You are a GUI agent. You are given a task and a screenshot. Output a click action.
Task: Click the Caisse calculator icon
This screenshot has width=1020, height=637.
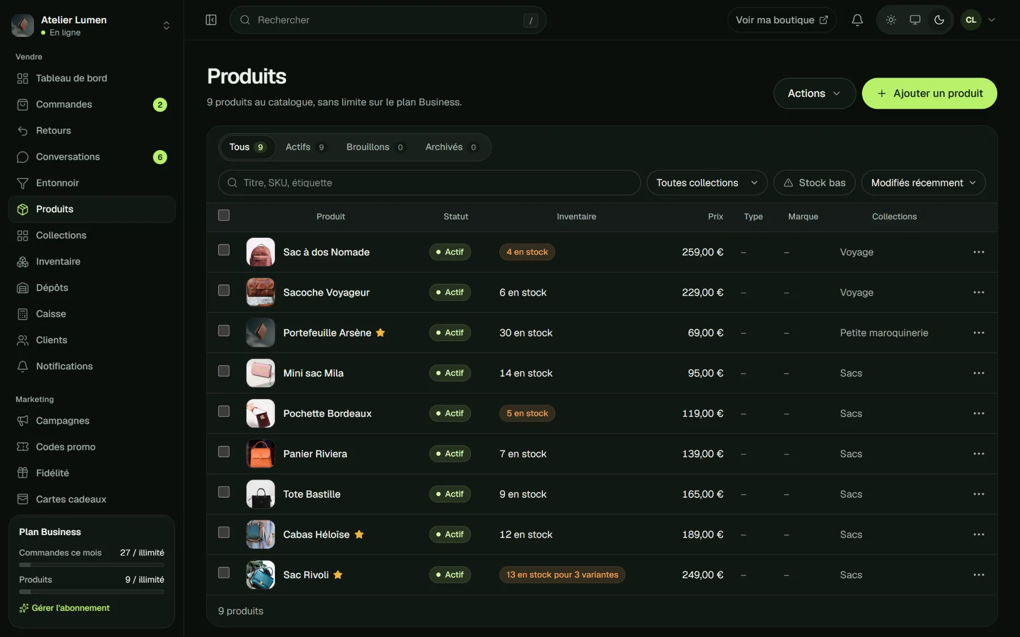(x=23, y=314)
